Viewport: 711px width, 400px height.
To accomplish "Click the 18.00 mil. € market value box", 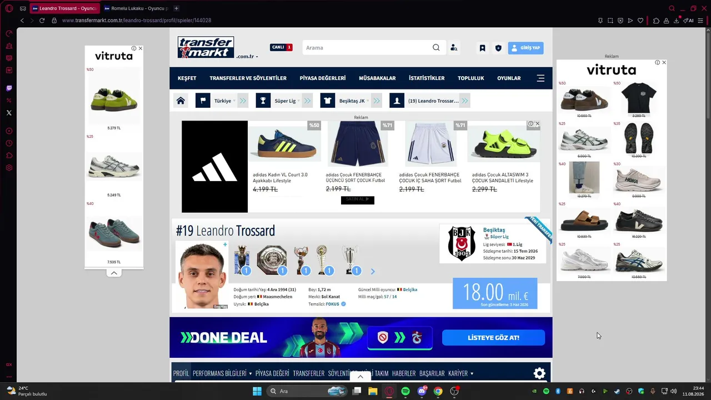I will tap(495, 293).
